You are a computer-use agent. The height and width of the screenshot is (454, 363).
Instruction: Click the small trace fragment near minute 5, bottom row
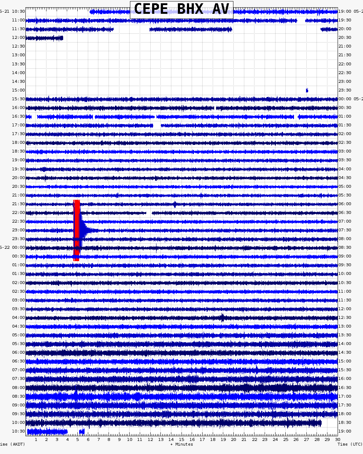82,431
